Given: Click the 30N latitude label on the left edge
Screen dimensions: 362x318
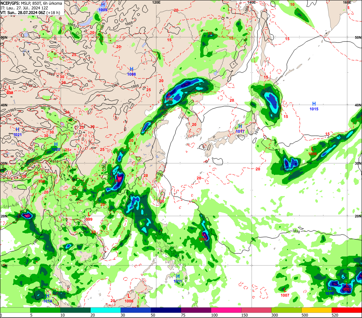Looking at the screenshot, I should (x=4, y=164).
